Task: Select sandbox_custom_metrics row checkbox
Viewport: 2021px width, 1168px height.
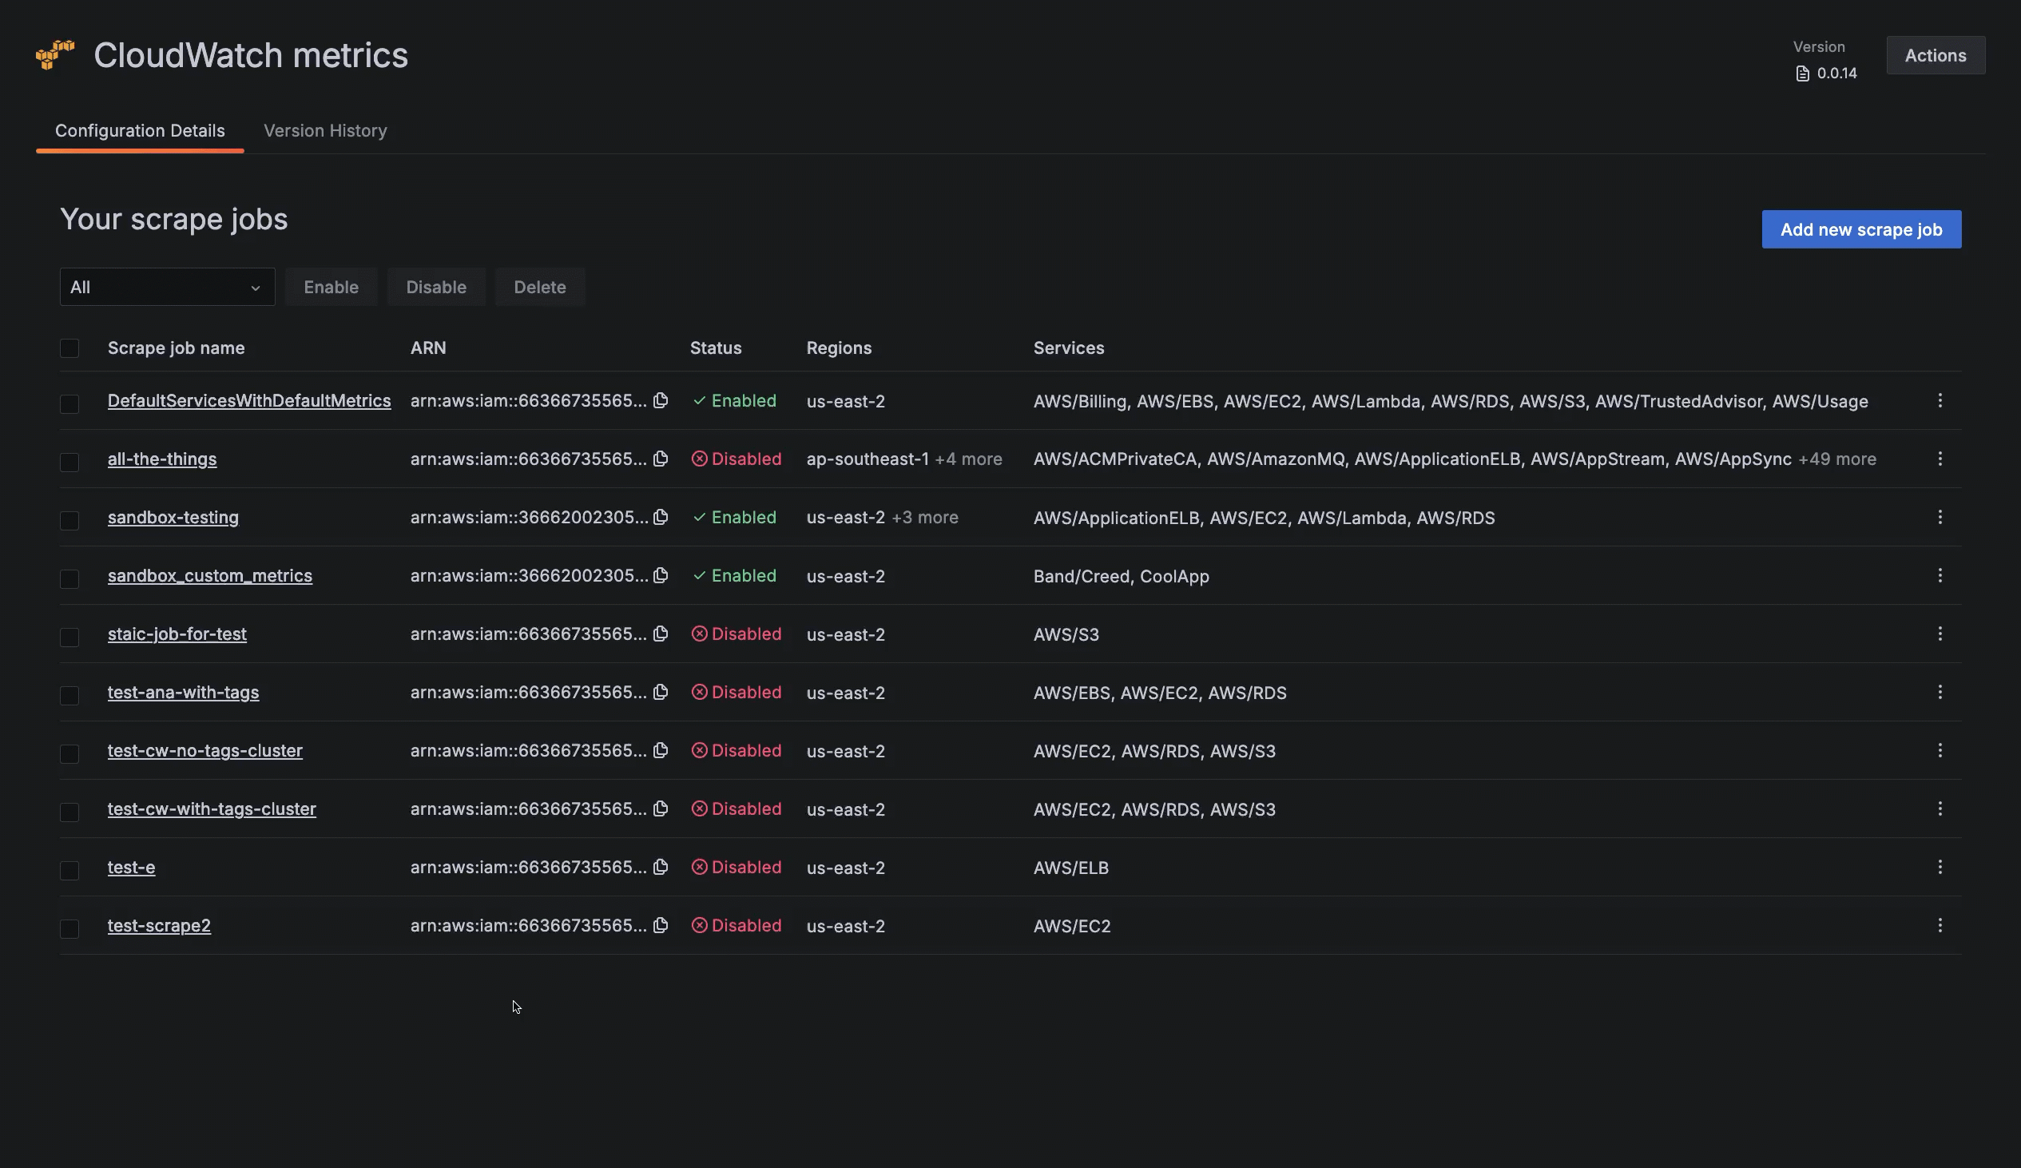Action: point(69,578)
